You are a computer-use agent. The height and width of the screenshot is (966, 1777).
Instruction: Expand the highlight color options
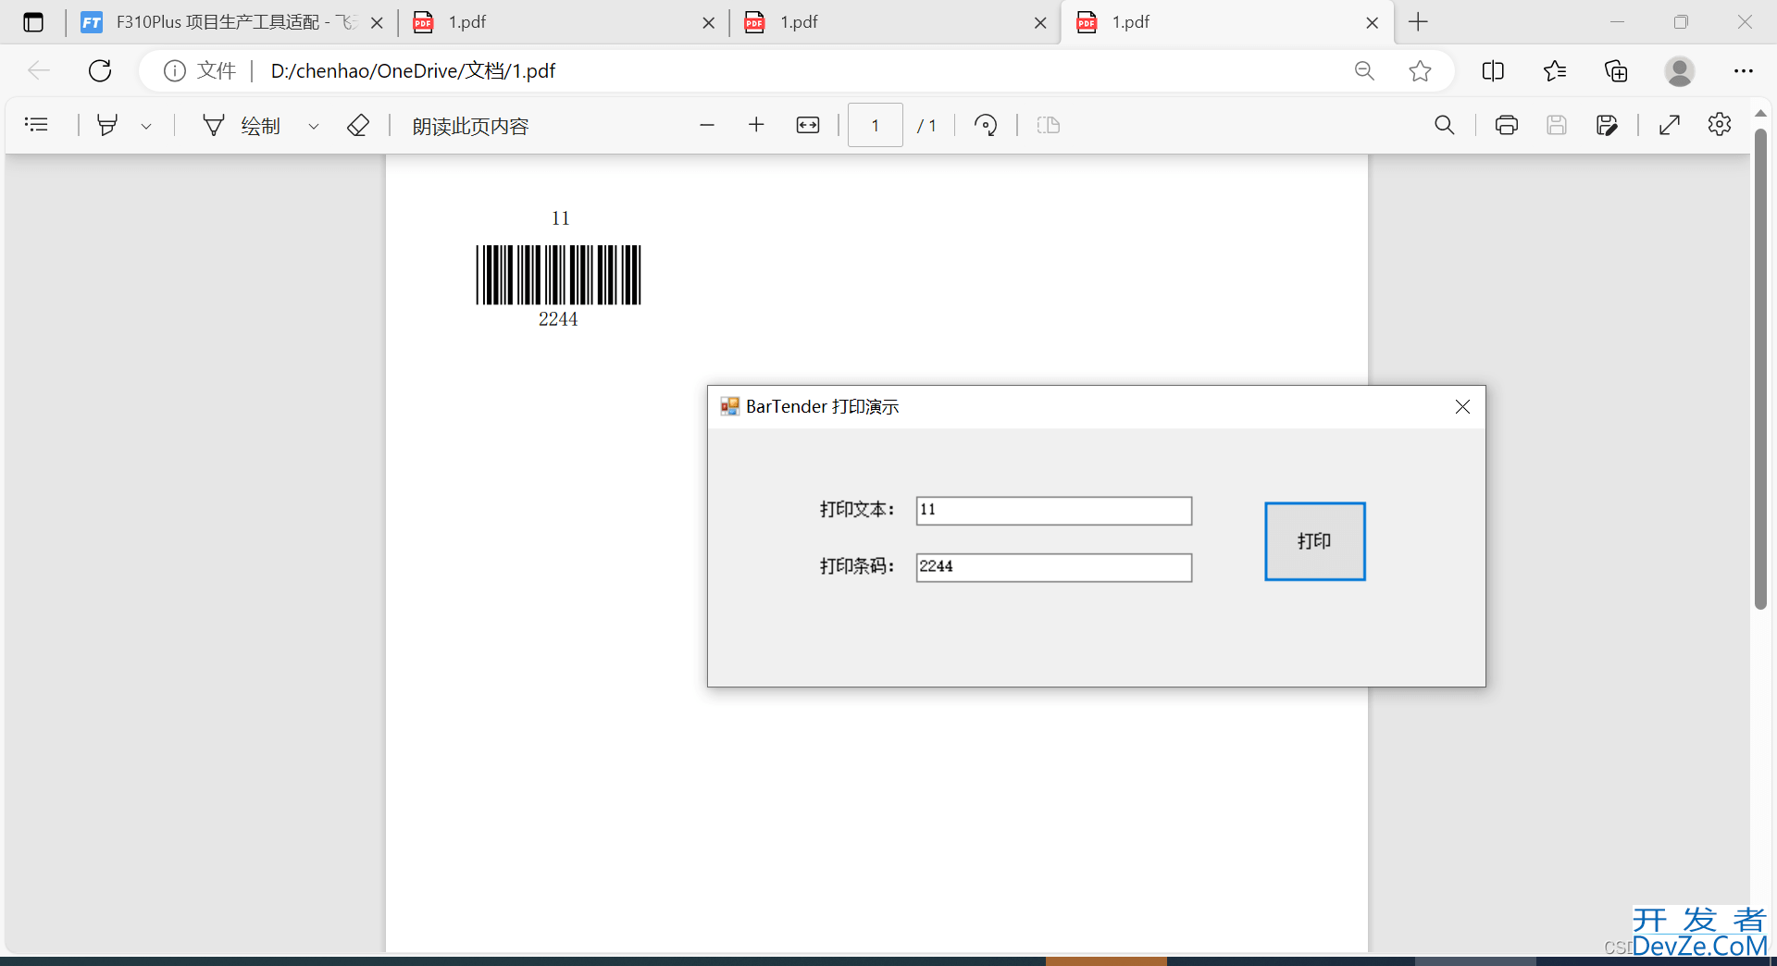point(146,126)
